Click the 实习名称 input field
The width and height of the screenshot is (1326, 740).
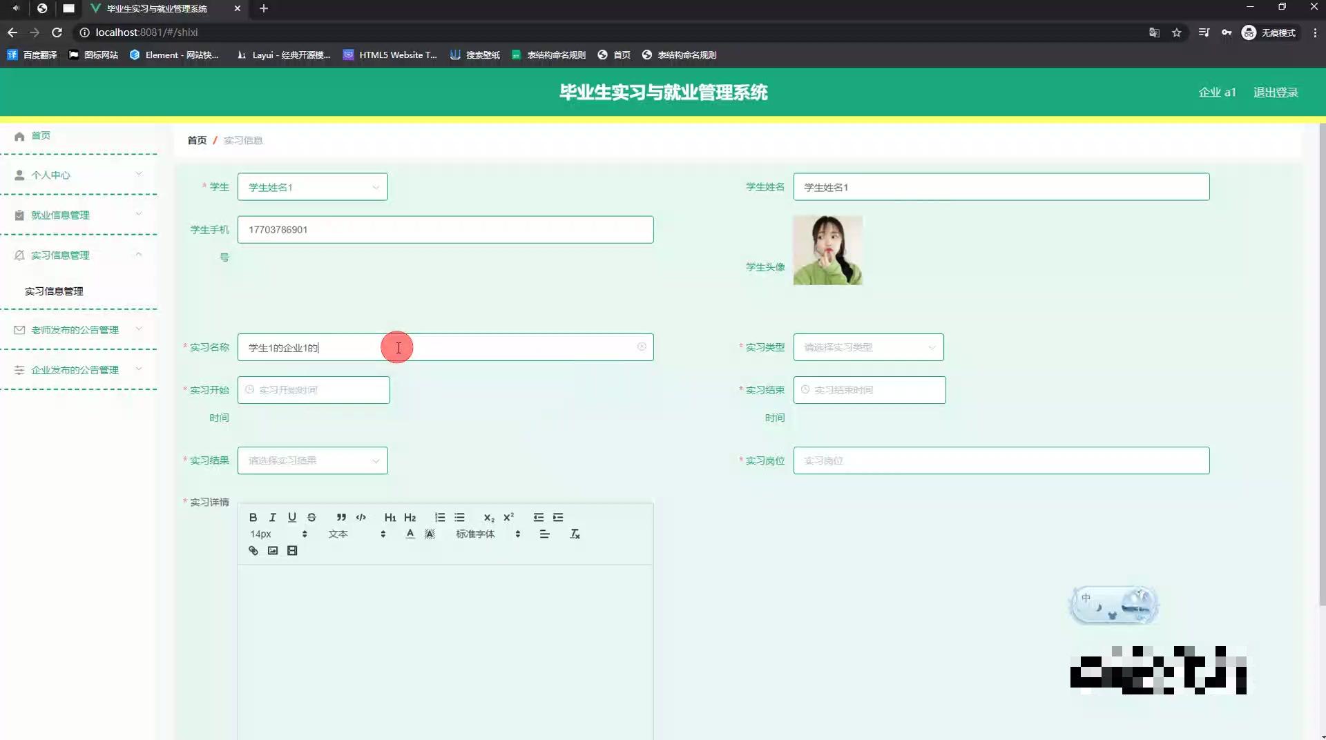tap(445, 347)
